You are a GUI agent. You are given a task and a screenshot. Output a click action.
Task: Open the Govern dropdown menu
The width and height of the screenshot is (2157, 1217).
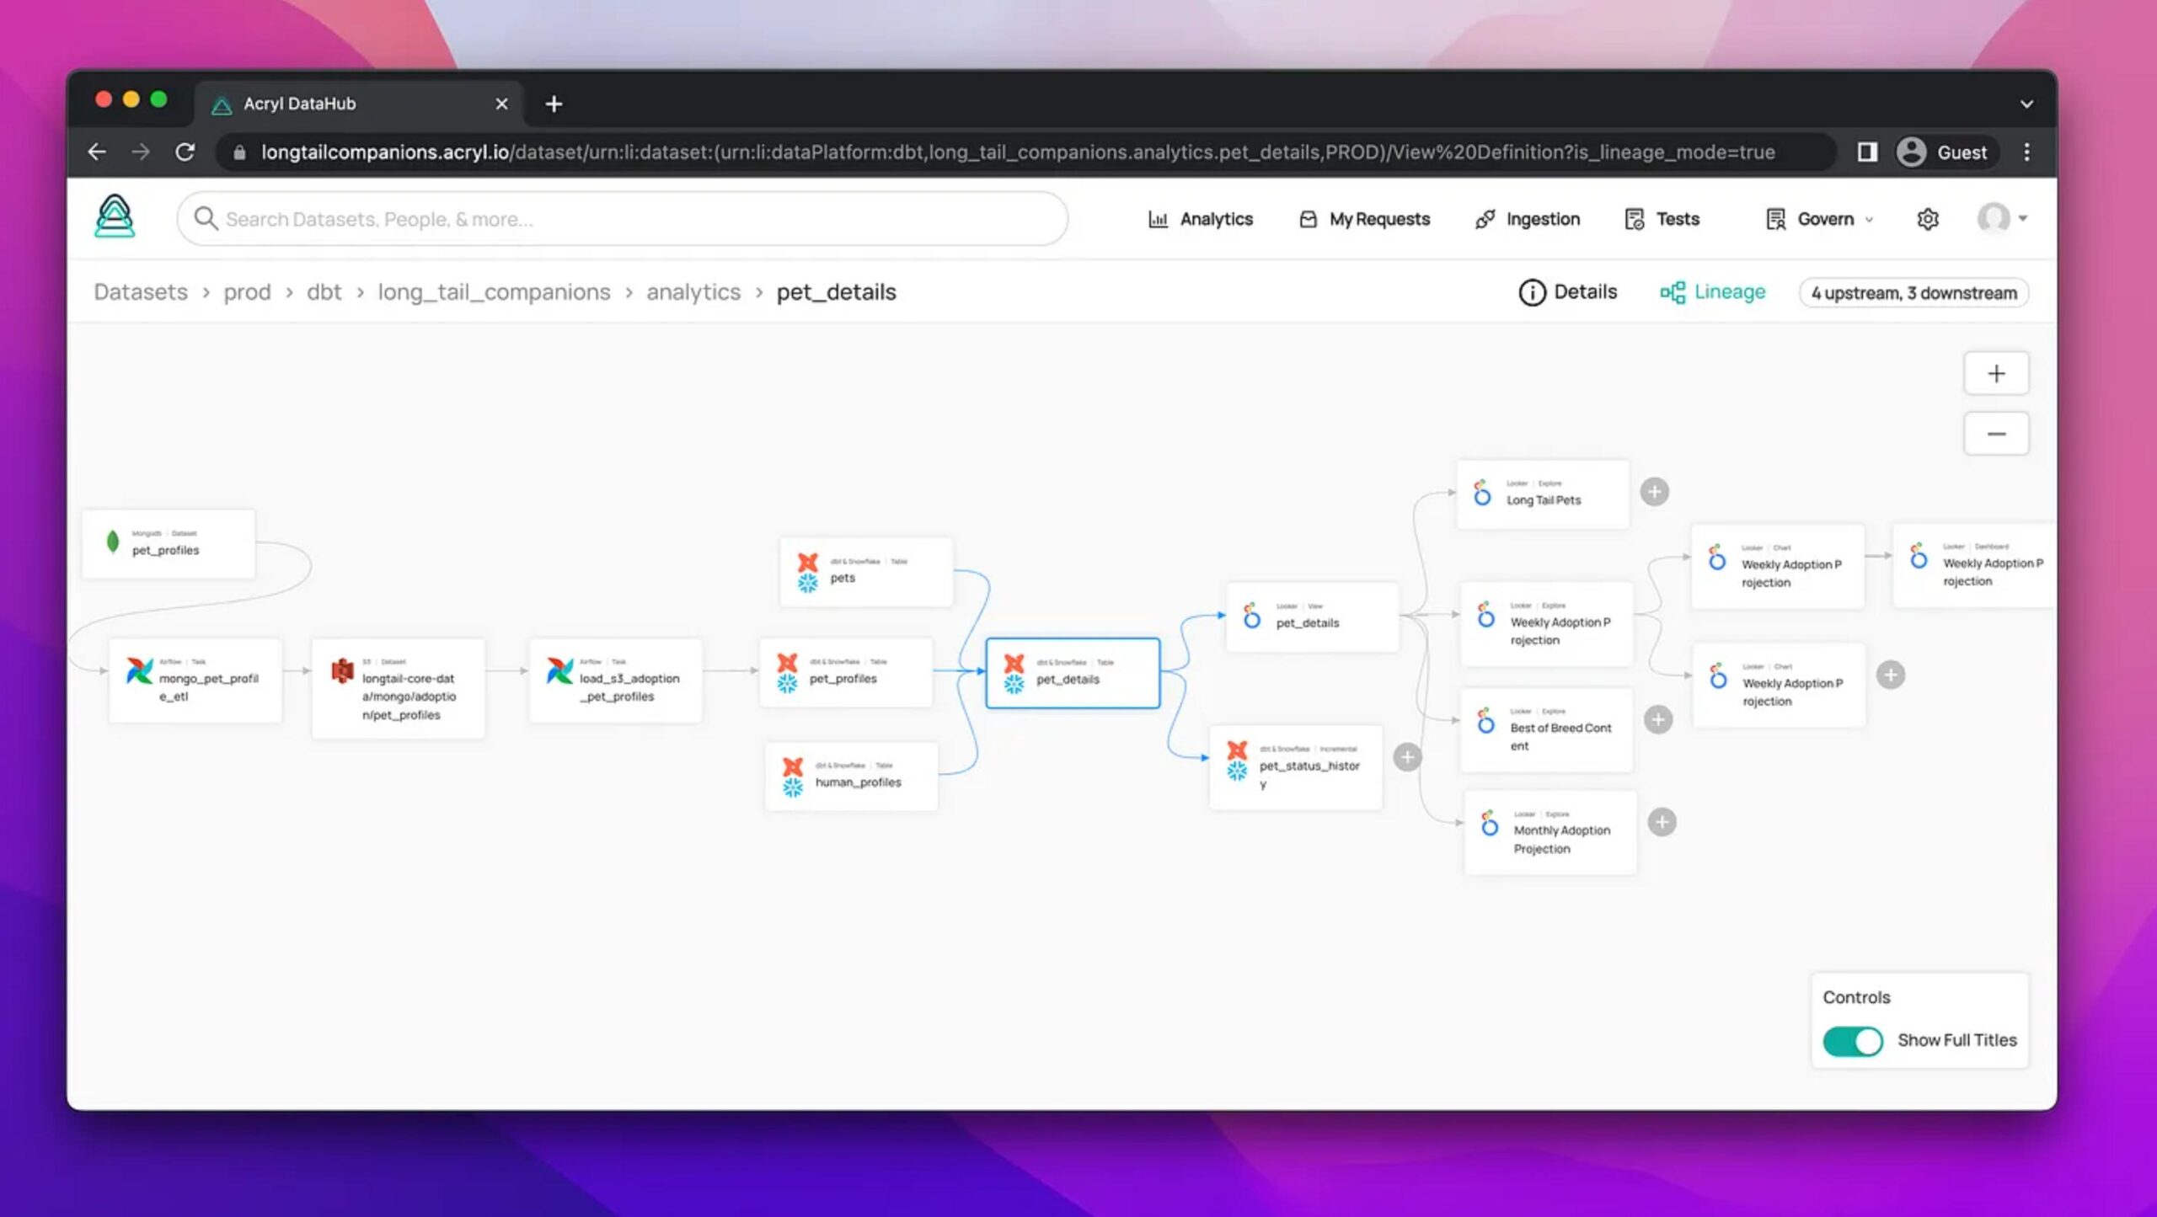click(x=1820, y=219)
